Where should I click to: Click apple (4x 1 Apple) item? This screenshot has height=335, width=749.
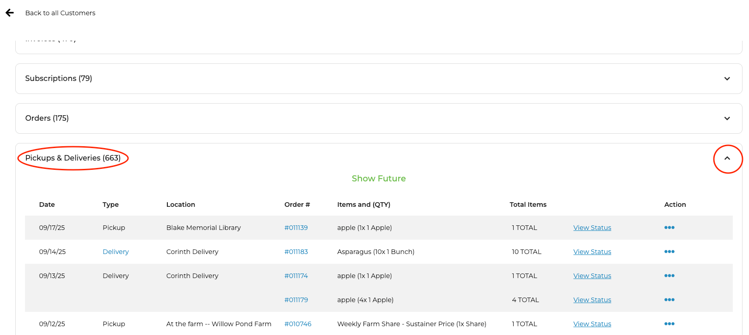(365, 300)
